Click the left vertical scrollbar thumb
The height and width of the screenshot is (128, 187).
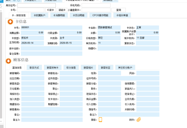click(x=1, y=65)
